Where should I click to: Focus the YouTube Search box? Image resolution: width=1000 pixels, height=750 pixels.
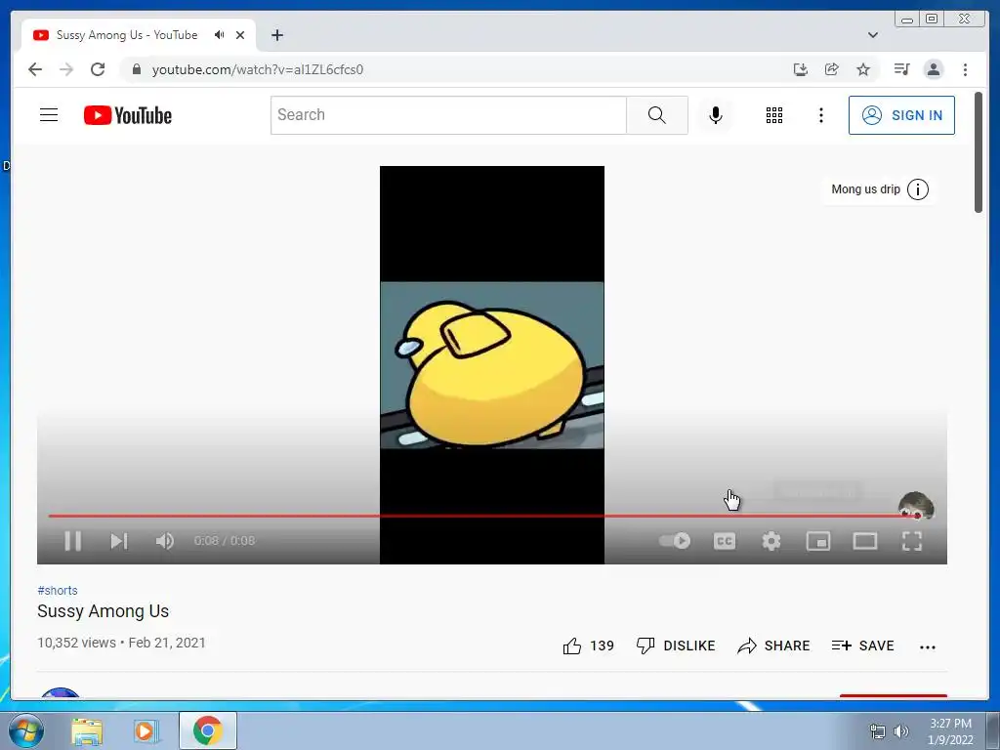(448, 115)
